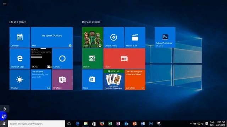The image size is (227, 127).
Task: Open the 'Cut the cord' tile
Action: point(41,80)
